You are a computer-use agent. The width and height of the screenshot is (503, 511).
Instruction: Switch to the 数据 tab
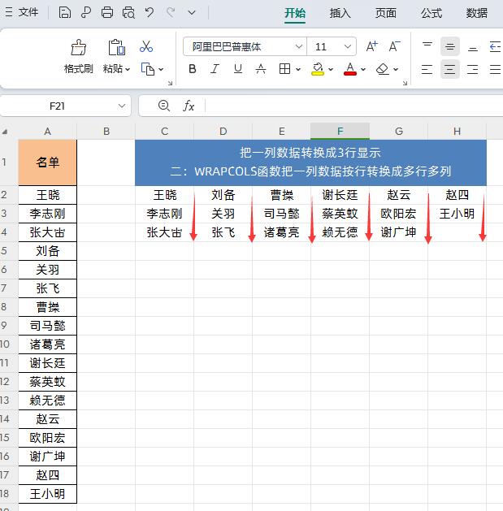(x=477, y=13)
